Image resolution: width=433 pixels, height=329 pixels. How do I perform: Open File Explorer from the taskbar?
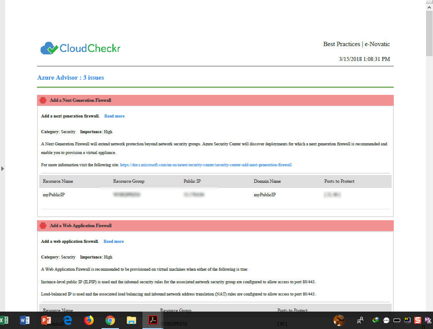pyautogui.click(x=132, y=320)
